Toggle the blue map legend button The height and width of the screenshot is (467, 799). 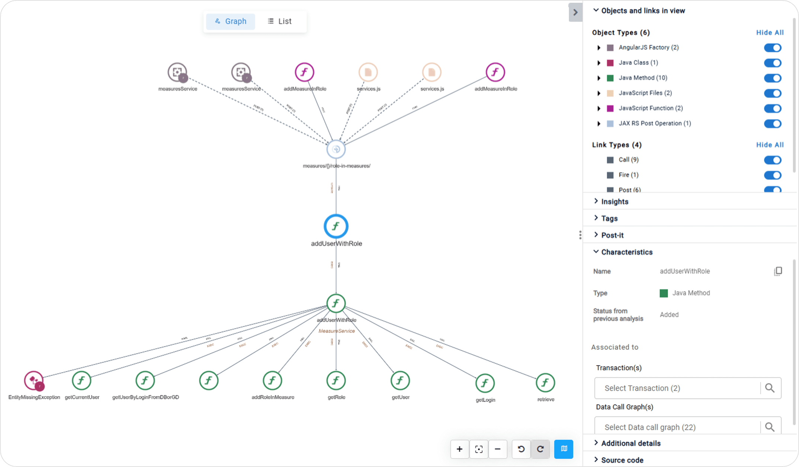coord(564,449)
